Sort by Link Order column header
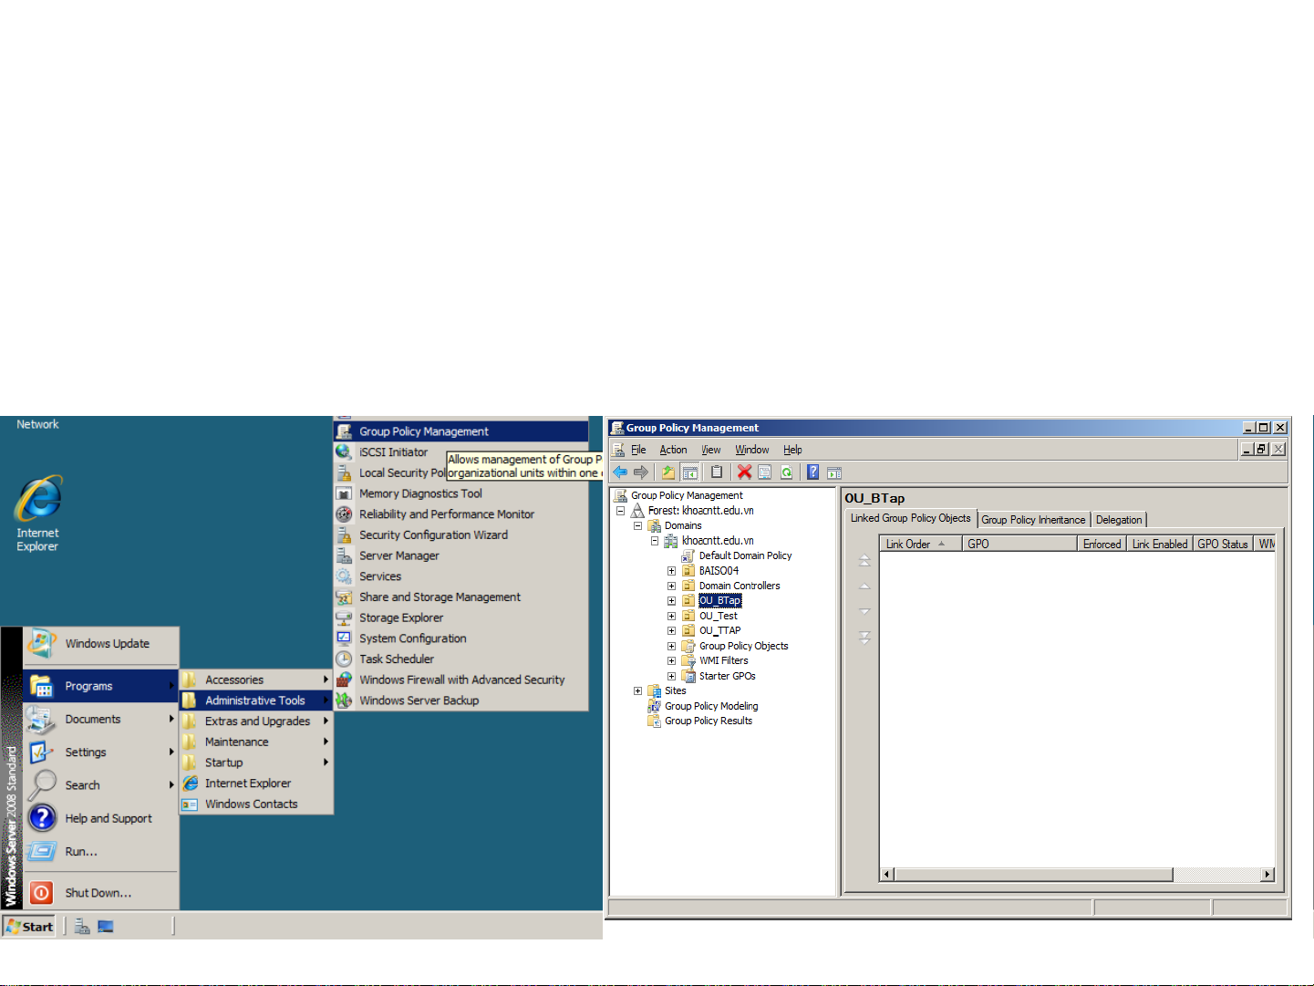 pyautogui.click(x=920, y=544)
